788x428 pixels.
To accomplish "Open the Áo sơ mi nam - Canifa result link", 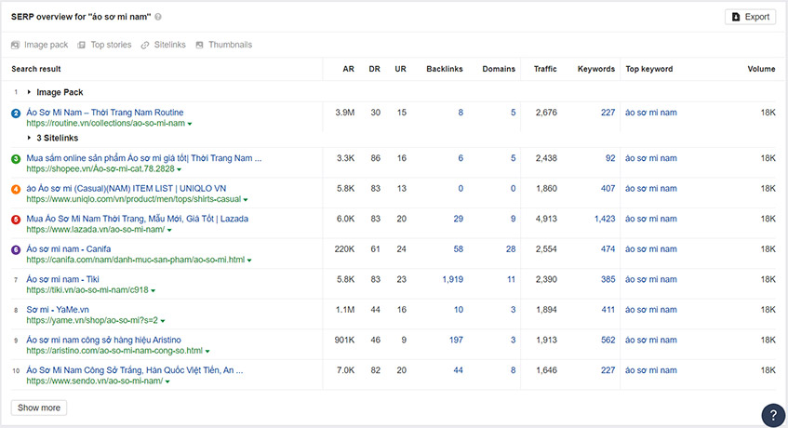I will (68, 248).
